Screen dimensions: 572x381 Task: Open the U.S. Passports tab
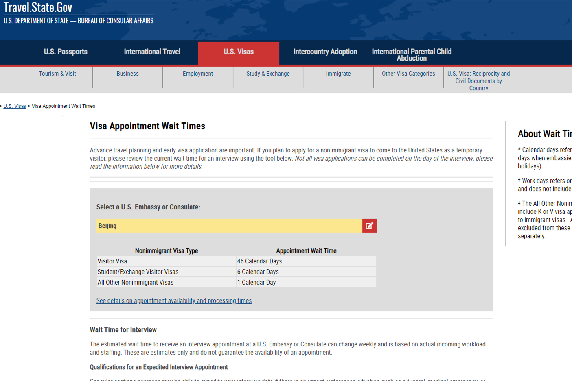click(66, 52)
